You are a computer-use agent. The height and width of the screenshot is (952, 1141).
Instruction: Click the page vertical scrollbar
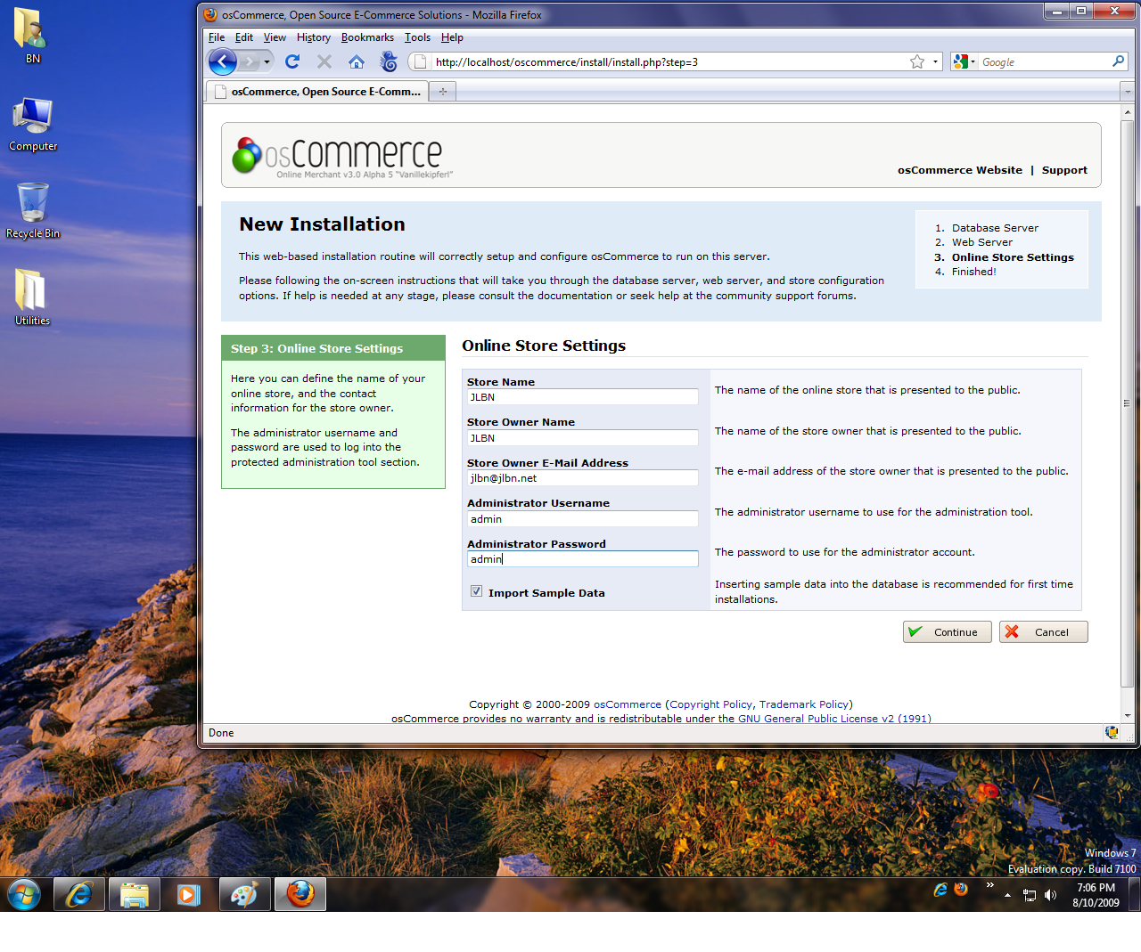pyautogui.click(x=1127, y=403)
